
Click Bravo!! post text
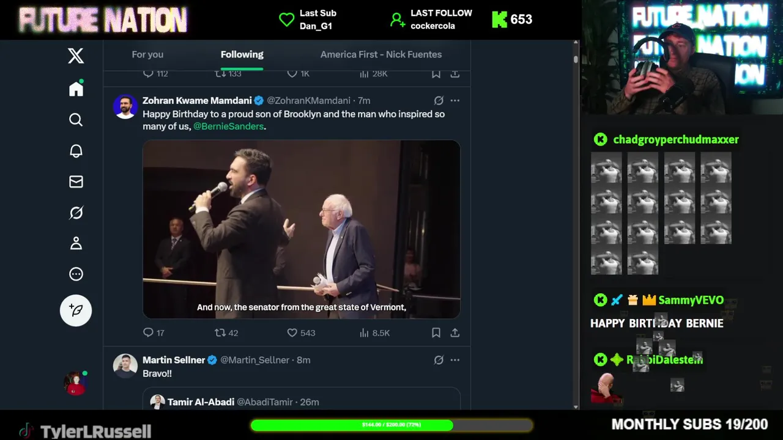[157, 373]
